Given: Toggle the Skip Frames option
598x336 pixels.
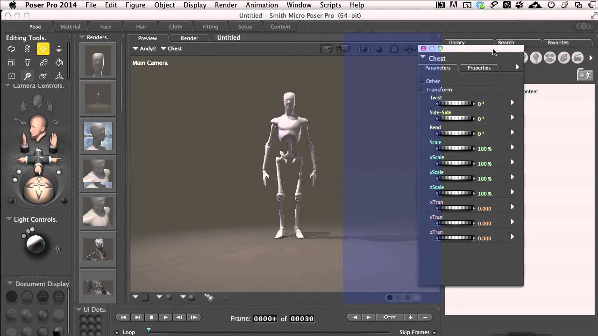Looking at the screenshot, I should click(434, 333).
